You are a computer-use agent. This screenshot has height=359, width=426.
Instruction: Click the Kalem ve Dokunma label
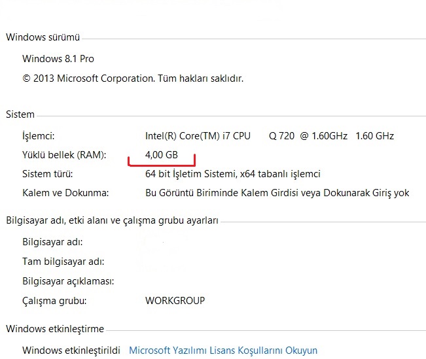click(x=65, y=193)
